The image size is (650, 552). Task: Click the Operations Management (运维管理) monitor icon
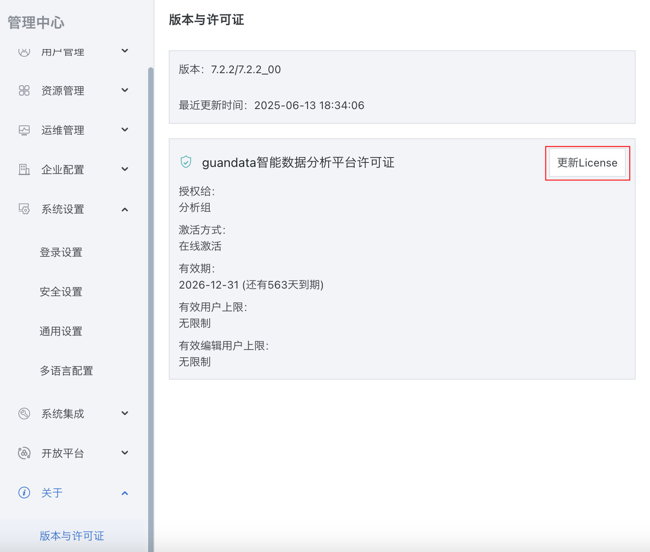24,130
